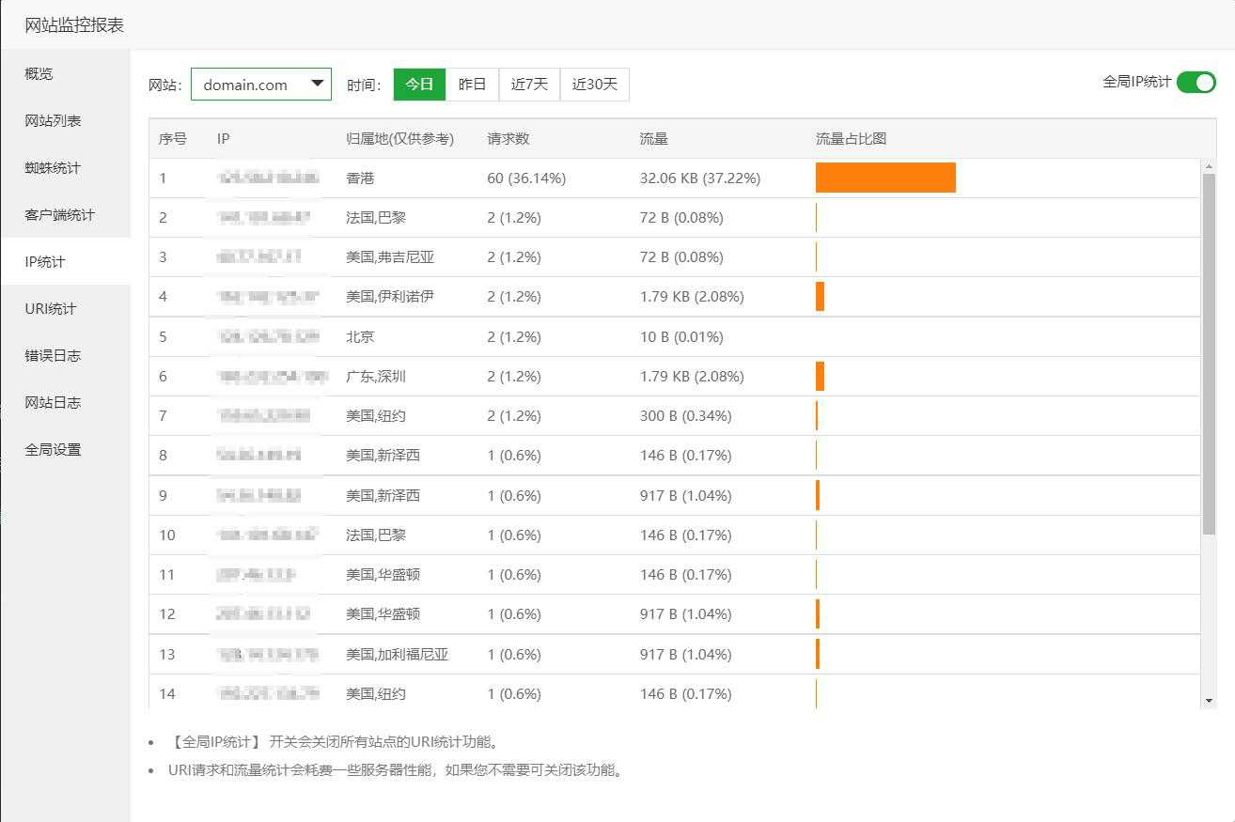Select the 今日 time filter
The width and height of the screenshot is (1235, 822).
[x=419, y=85]
